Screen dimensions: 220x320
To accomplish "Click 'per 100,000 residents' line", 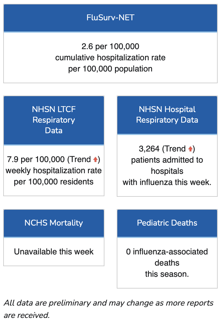I will click(x=54, y=182).
